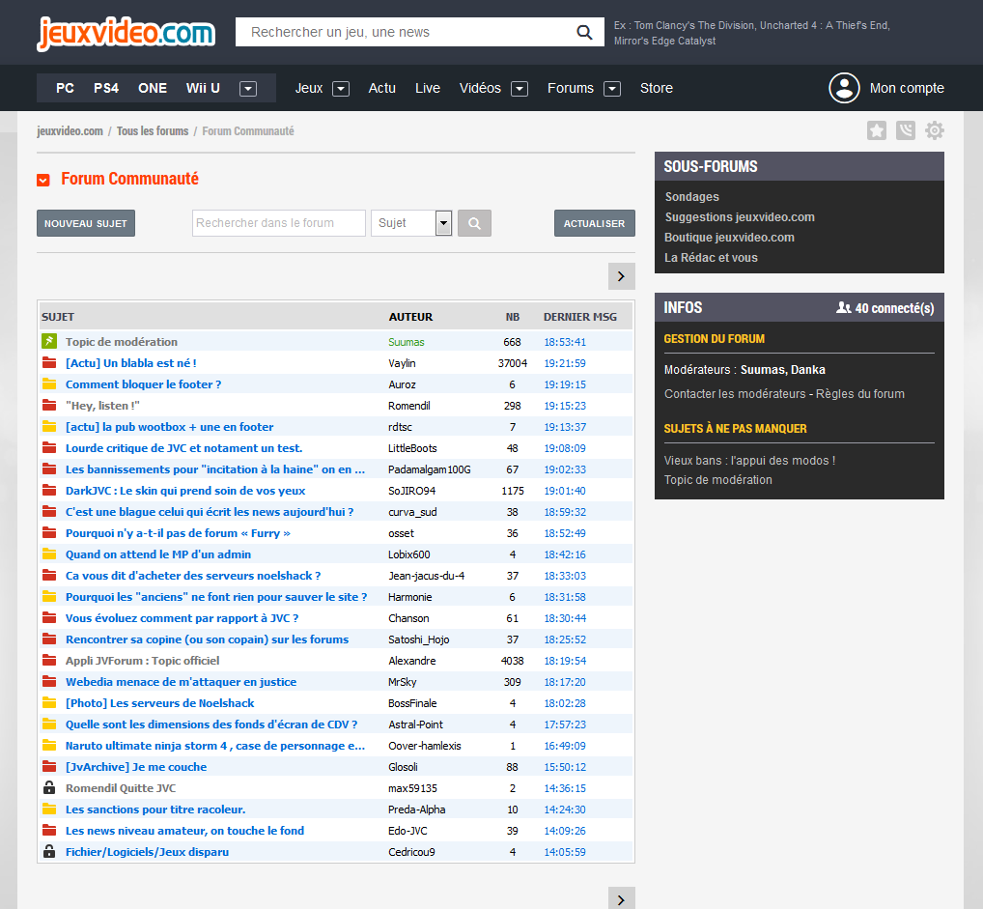Go to next page using top arrow button

click(x=621, y=276)
